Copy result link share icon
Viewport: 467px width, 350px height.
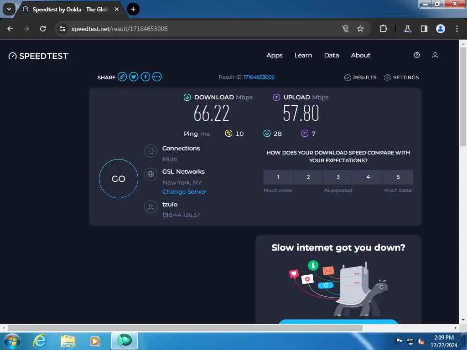coord(122,77)
